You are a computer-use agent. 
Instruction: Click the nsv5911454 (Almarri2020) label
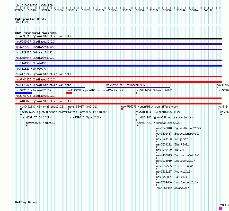(154, 90)
